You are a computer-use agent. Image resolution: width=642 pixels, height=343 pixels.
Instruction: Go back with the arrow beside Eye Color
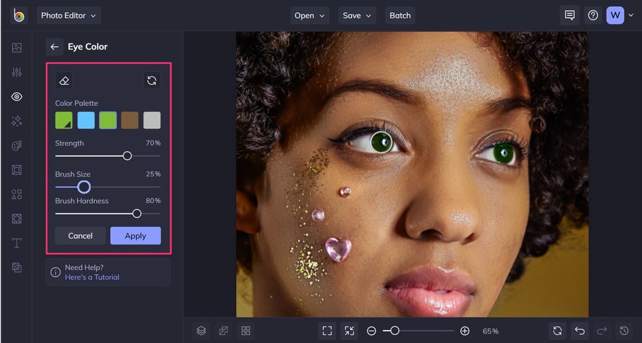[54, 47]
